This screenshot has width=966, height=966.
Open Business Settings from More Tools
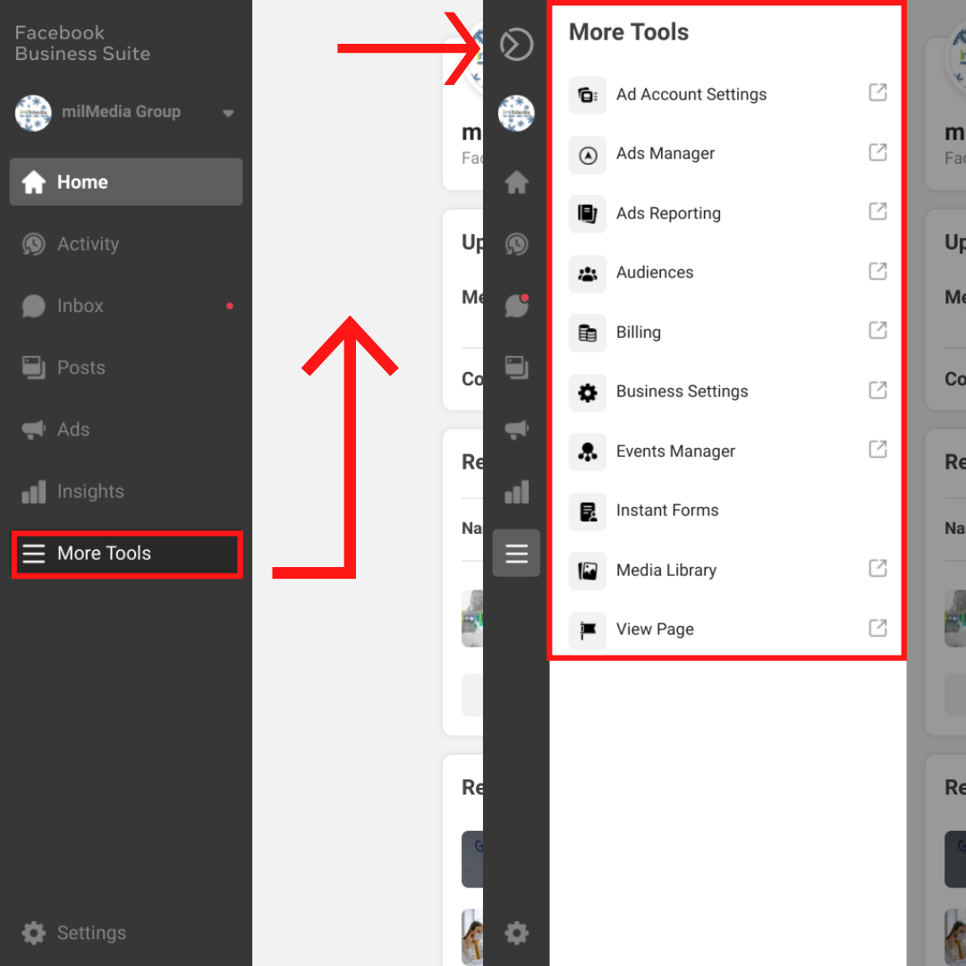tap(727, 391)
